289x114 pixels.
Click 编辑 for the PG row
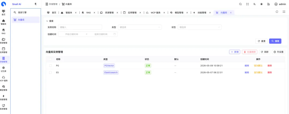(x=247, y=66)
